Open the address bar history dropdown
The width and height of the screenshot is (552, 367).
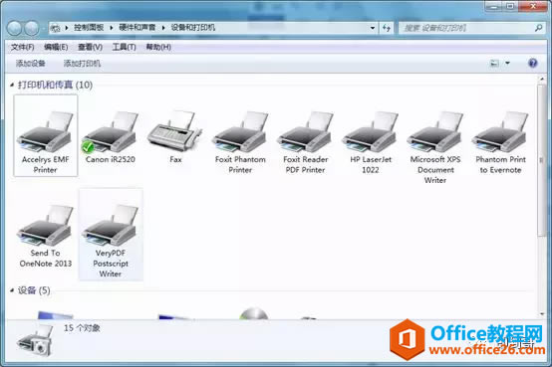click(x=373, y=28)
